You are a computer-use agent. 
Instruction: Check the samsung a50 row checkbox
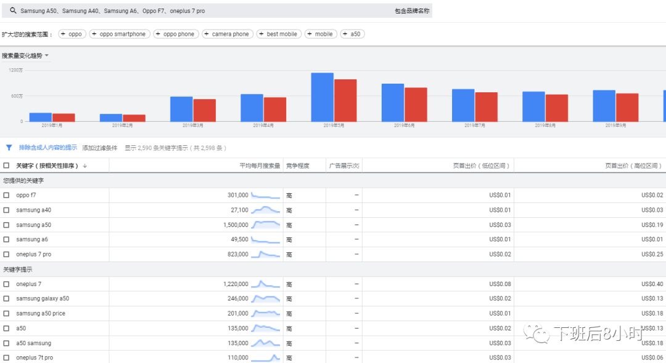6,225
